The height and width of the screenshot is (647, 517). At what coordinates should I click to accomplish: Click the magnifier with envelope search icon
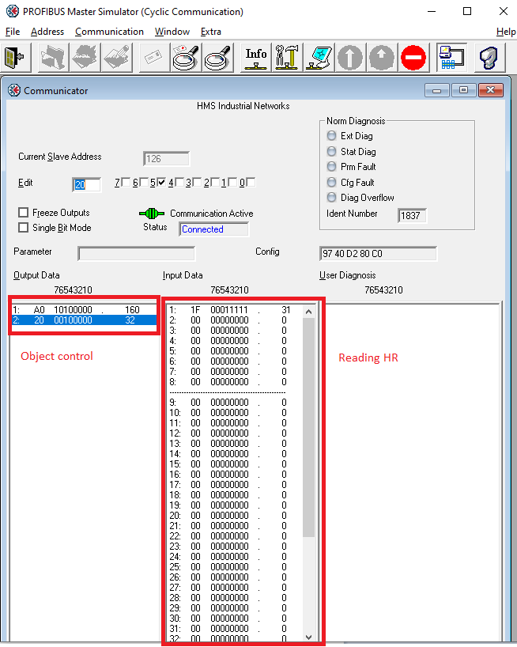coord(186,58)
